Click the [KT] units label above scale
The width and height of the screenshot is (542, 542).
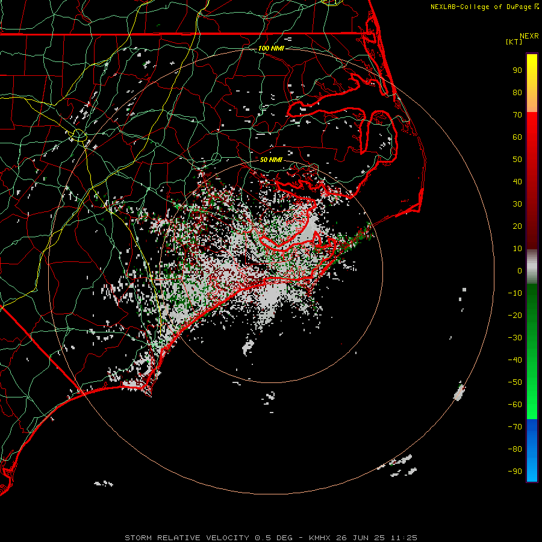pos(514,42)
